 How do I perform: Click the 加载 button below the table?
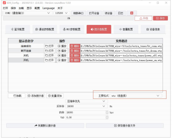pyautogui.click(x=17, y=96)
